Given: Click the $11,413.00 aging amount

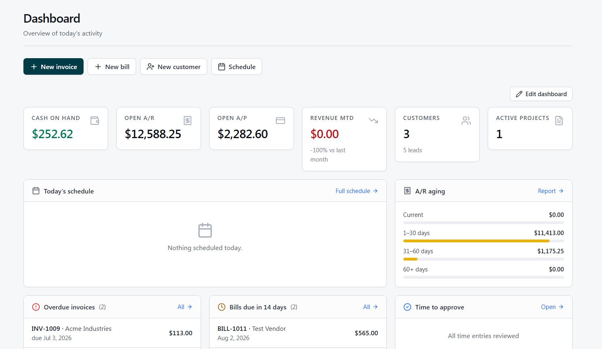Looking at the screenshot, I should (x=549, y=233).
